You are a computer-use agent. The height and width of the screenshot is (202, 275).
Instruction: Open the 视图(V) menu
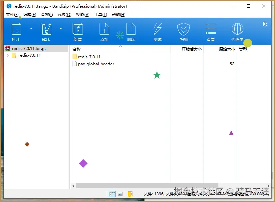[83, 15]
